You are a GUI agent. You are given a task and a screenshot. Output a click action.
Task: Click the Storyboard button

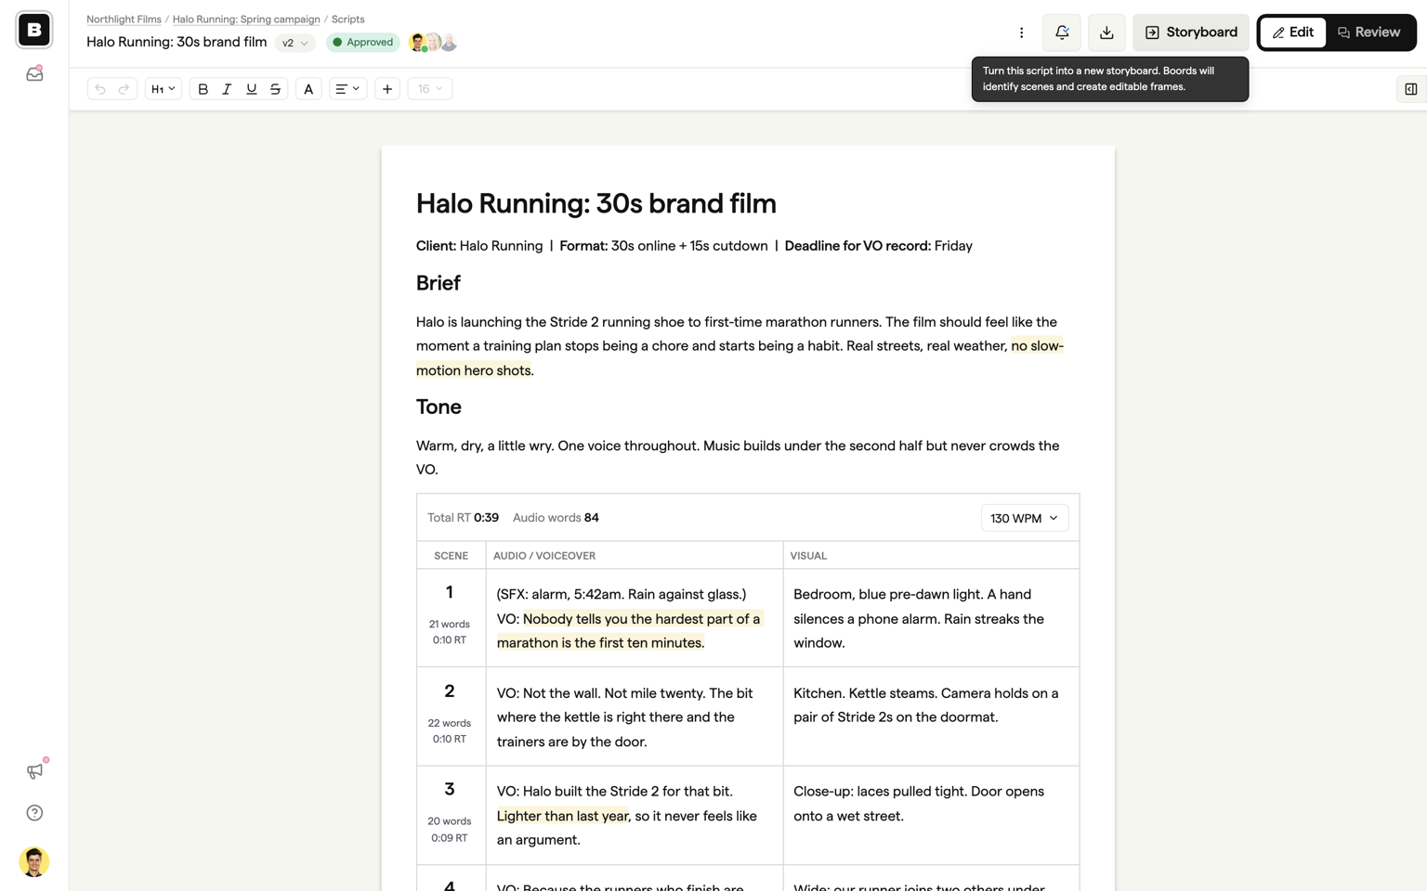click(1190, 32)
